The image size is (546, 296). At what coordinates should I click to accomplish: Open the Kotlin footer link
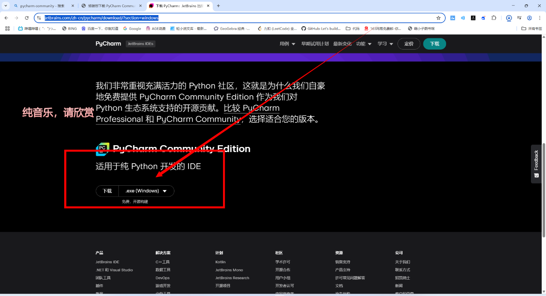(x=220, y=262)
